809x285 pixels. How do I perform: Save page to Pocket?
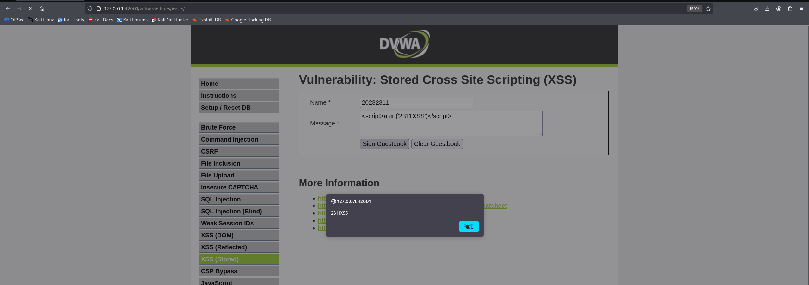(756, 9)
